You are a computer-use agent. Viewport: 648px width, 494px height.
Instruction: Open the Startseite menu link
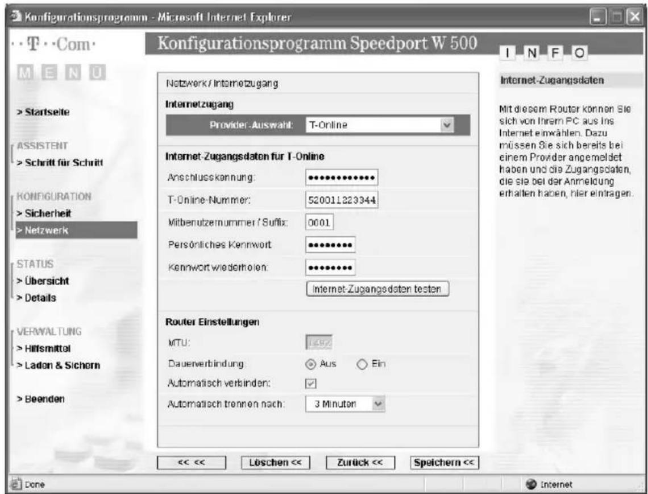click(x=43, y=112)
